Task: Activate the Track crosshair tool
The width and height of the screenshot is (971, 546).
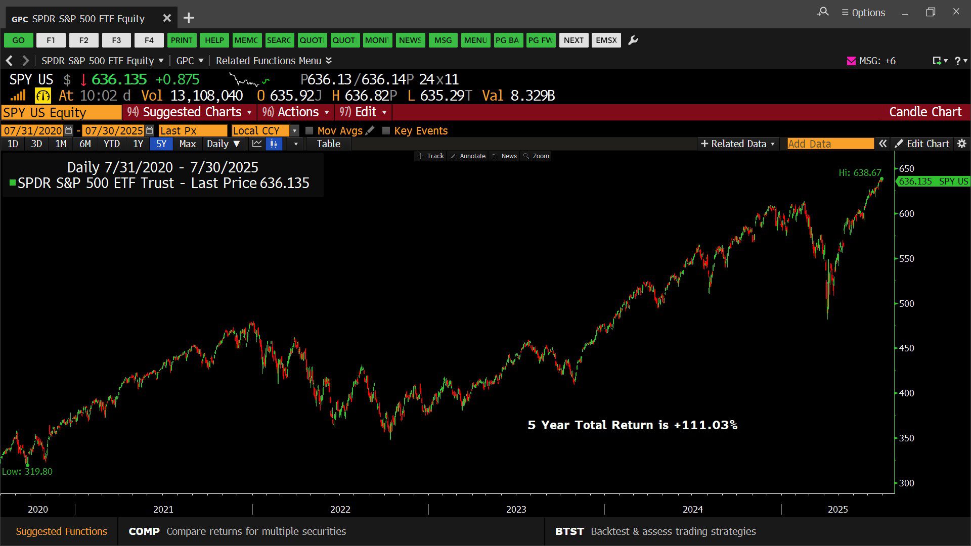Action: pos(431,156)
